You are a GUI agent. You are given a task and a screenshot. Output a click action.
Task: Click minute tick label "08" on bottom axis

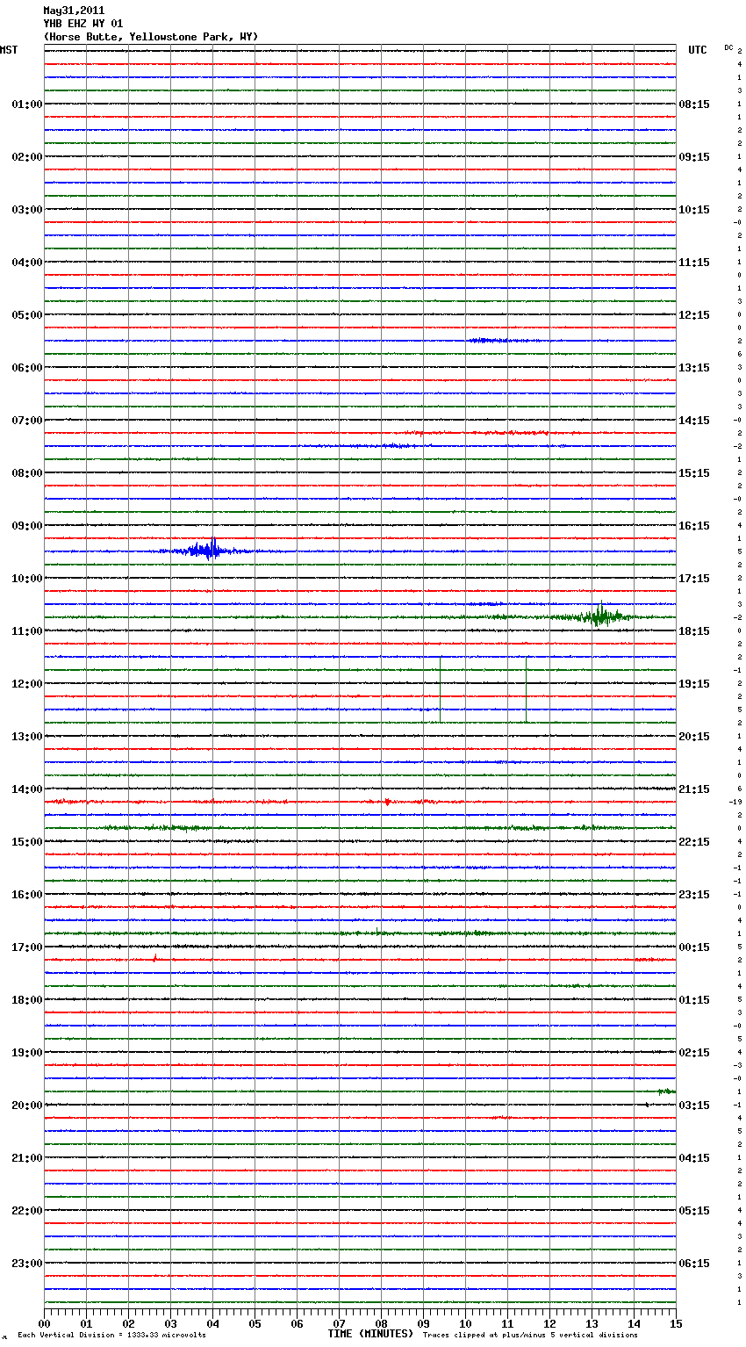click(x=382, y=1323)
